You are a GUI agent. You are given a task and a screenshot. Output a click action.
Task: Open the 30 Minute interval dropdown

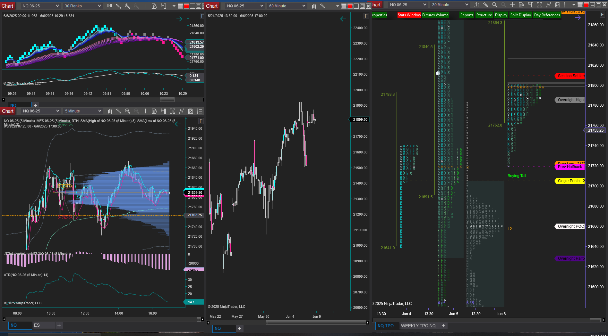pos(450,4)
